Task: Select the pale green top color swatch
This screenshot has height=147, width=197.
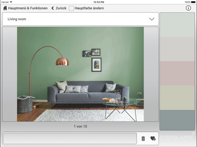Action: (x=177, y=24)
